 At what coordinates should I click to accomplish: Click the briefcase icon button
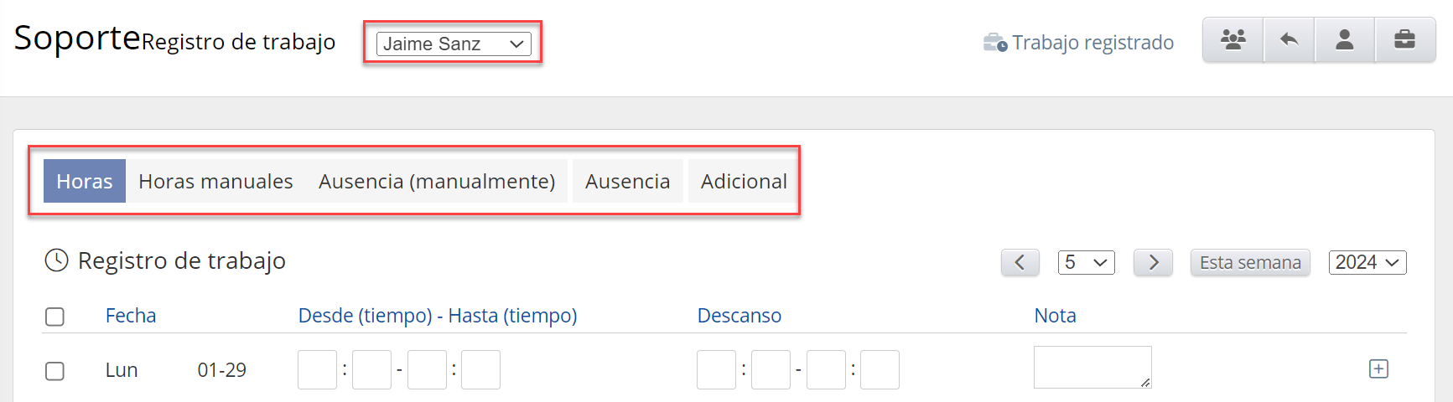tap(1404, 40)
